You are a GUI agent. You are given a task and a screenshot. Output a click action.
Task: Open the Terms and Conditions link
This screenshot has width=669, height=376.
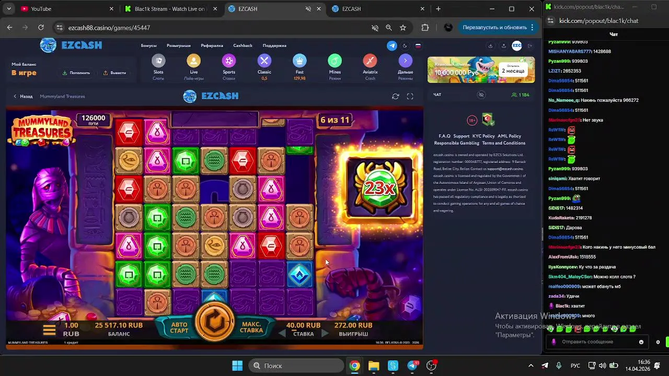[503, 143]
